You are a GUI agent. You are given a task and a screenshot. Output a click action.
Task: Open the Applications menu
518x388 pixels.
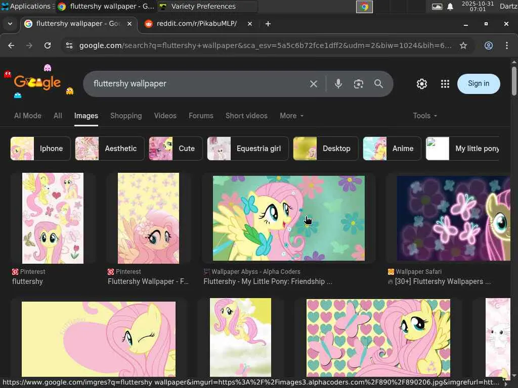(x=27, y=6)
